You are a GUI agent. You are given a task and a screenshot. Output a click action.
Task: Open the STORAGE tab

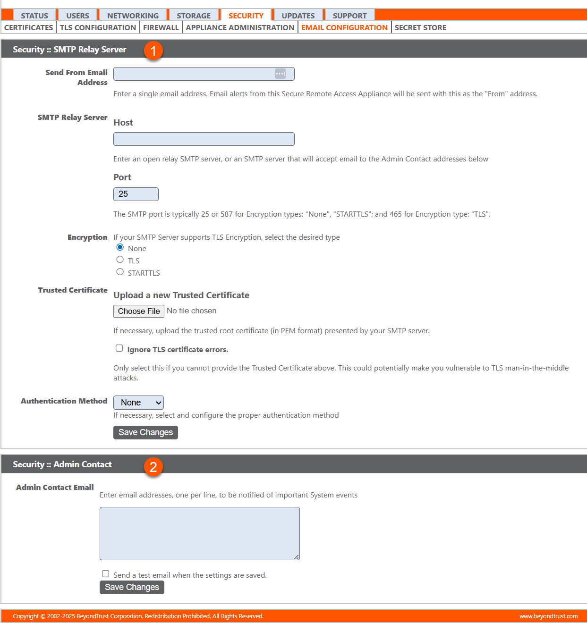coord(194,16)
